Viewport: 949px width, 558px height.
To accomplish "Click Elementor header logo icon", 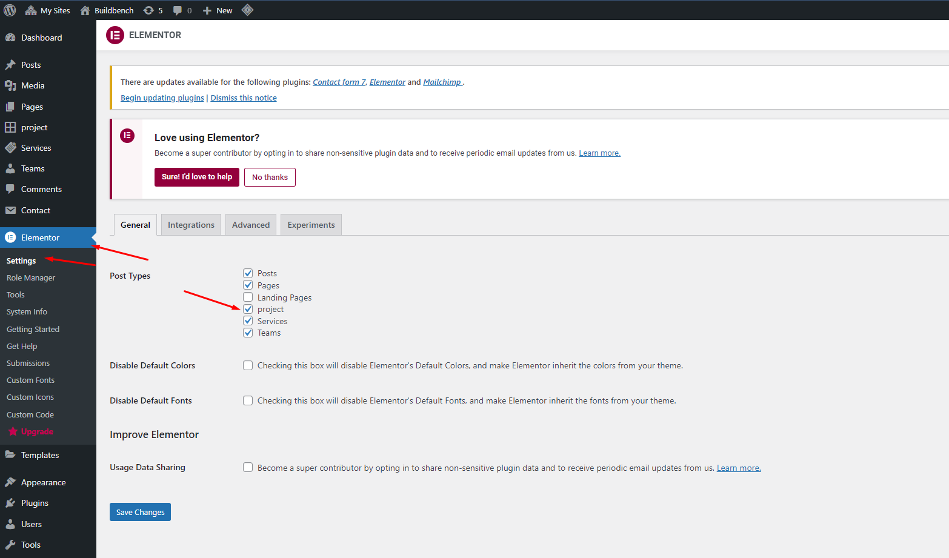I will (115, 35).
